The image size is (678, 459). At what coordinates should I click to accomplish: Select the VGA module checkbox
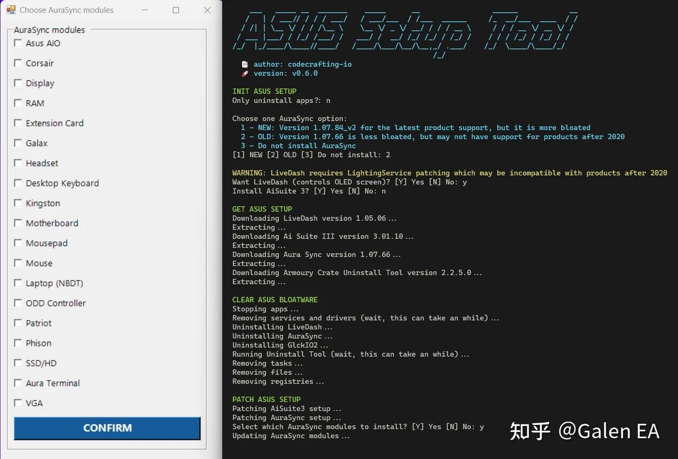click(18, 403)
